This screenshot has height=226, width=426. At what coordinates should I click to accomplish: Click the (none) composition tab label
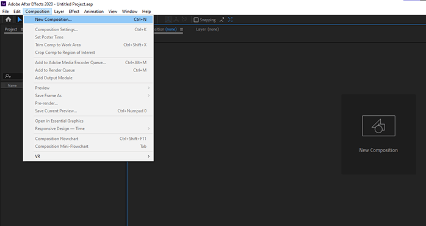(x=171, y=29)
